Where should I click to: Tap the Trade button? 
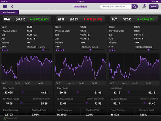pyautogui.click(x=154, y=7)
